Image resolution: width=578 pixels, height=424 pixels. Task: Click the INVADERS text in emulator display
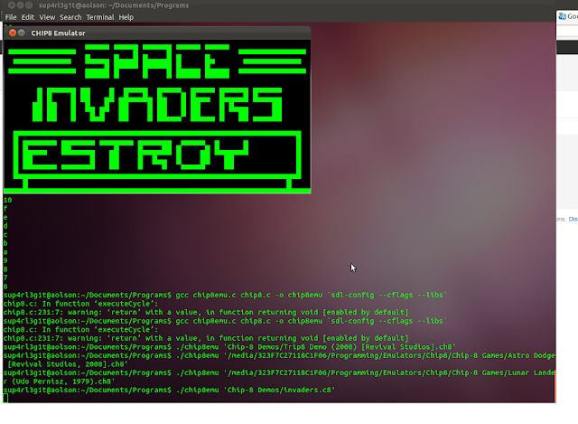coord(157,105)
